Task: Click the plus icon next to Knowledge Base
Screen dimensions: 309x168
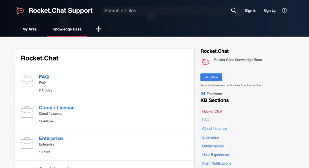Action: [99, 29]
